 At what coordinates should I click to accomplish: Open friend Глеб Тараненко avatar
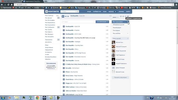(x=113, y=55)
